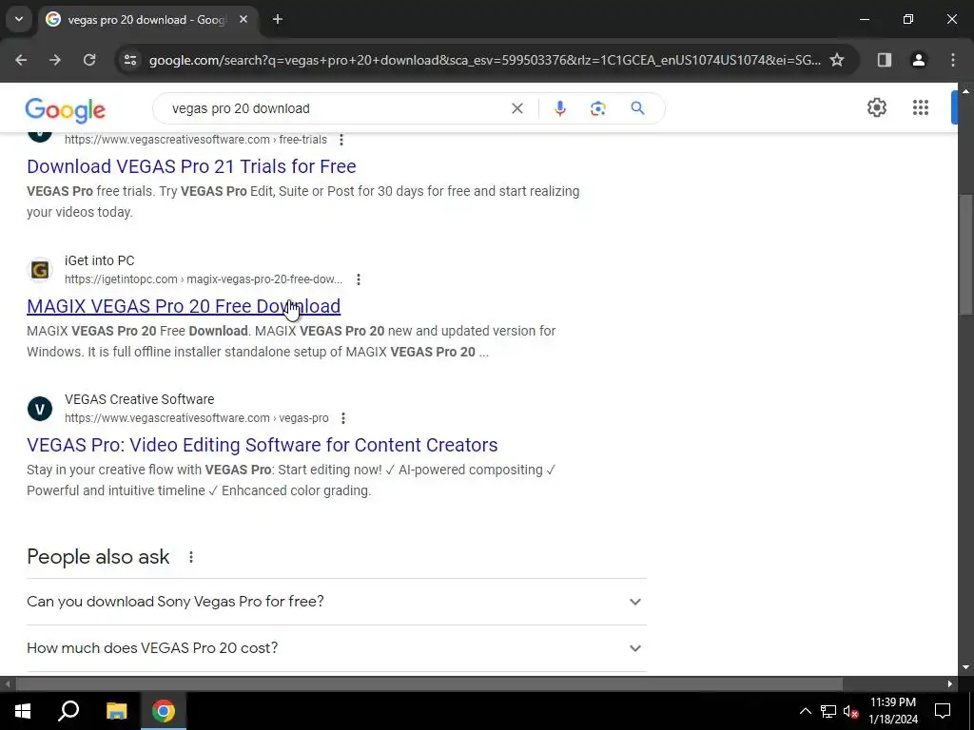Select the 'vegas pro 20 download' tab
Screen dimensions: 974x730
coord(147,20)
